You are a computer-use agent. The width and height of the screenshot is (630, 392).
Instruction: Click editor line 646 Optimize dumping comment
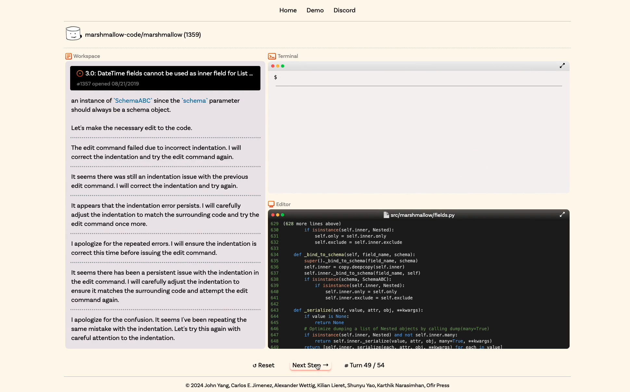click(x=397, y=329)
